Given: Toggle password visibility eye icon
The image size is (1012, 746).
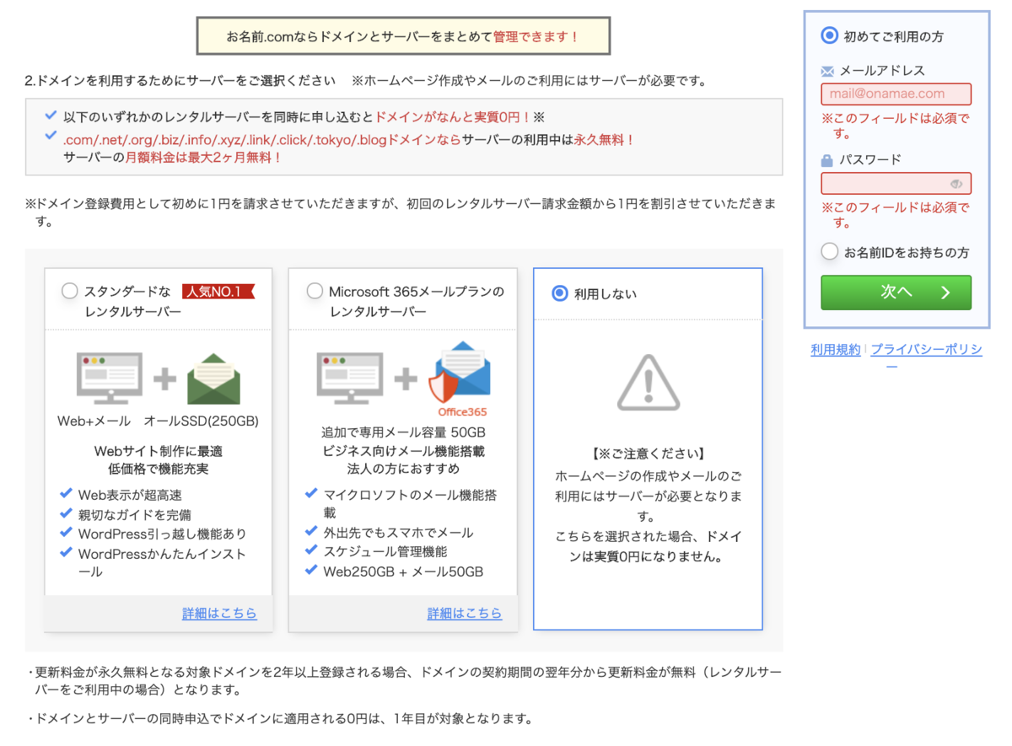Looking at the screenshot, I should (x=956, y=184).
